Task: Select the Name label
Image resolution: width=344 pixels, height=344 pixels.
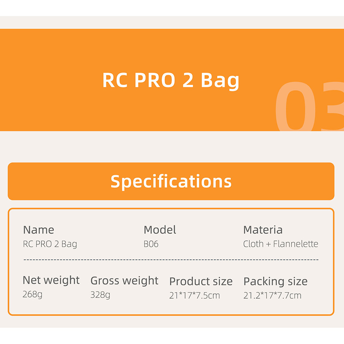Action: tap(38, 230)
